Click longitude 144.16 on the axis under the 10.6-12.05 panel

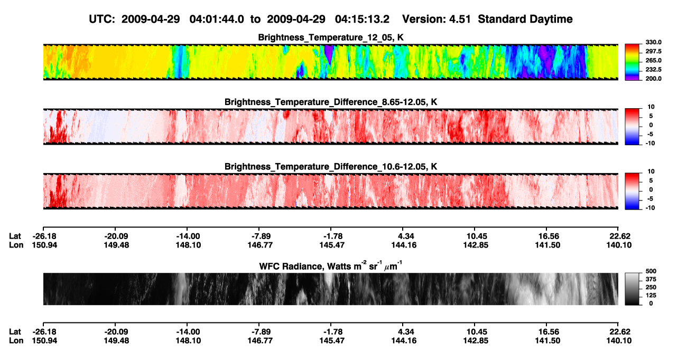pos(403,245)
